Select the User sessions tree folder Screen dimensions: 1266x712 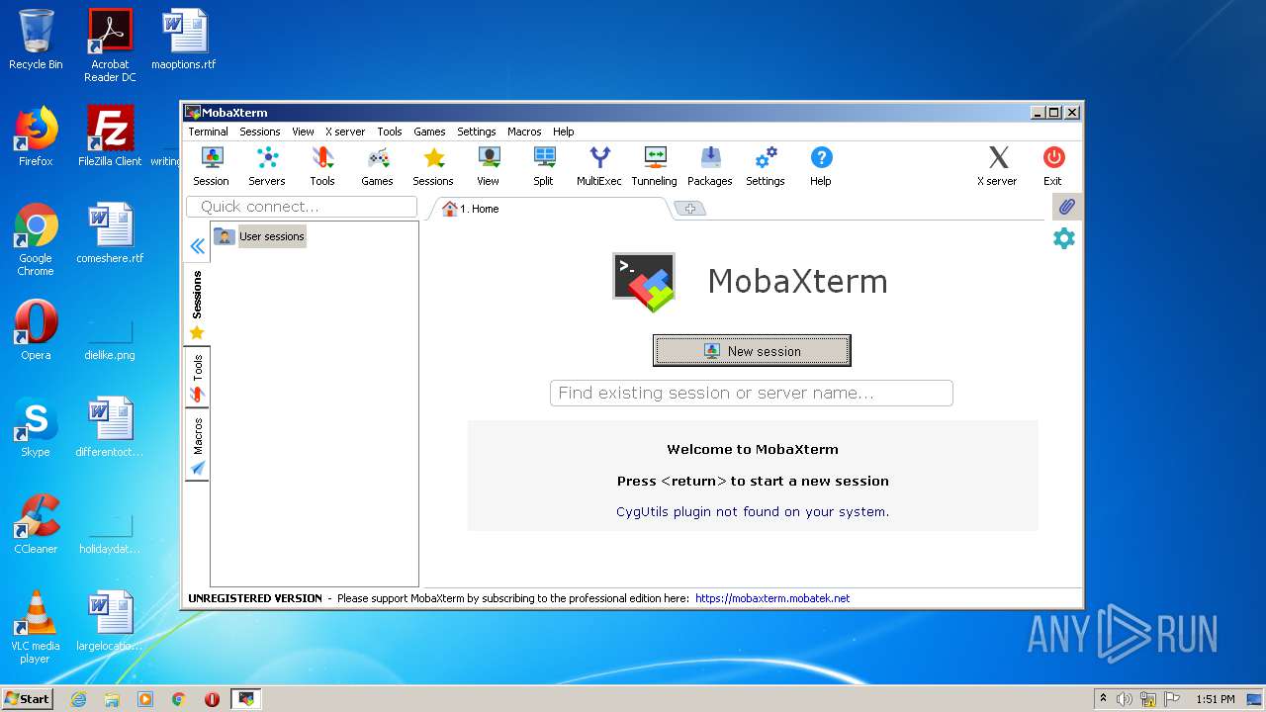(260, 236)
